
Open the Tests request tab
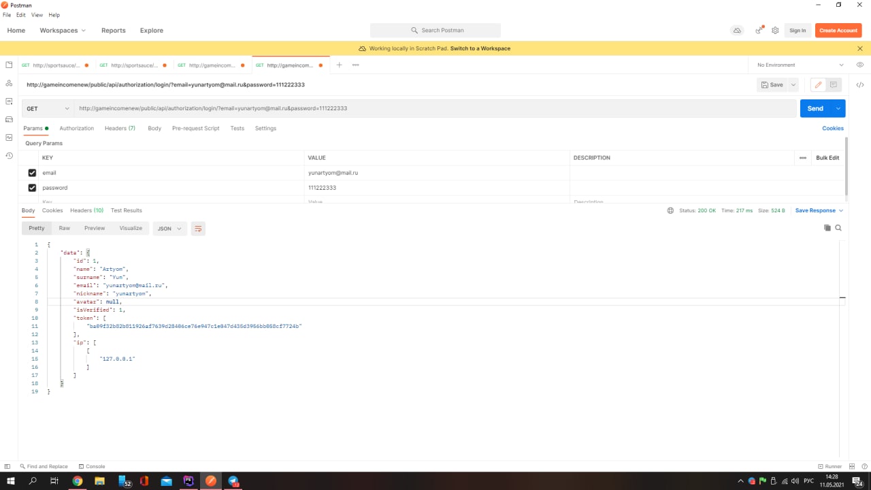click(x=237, y=128)
